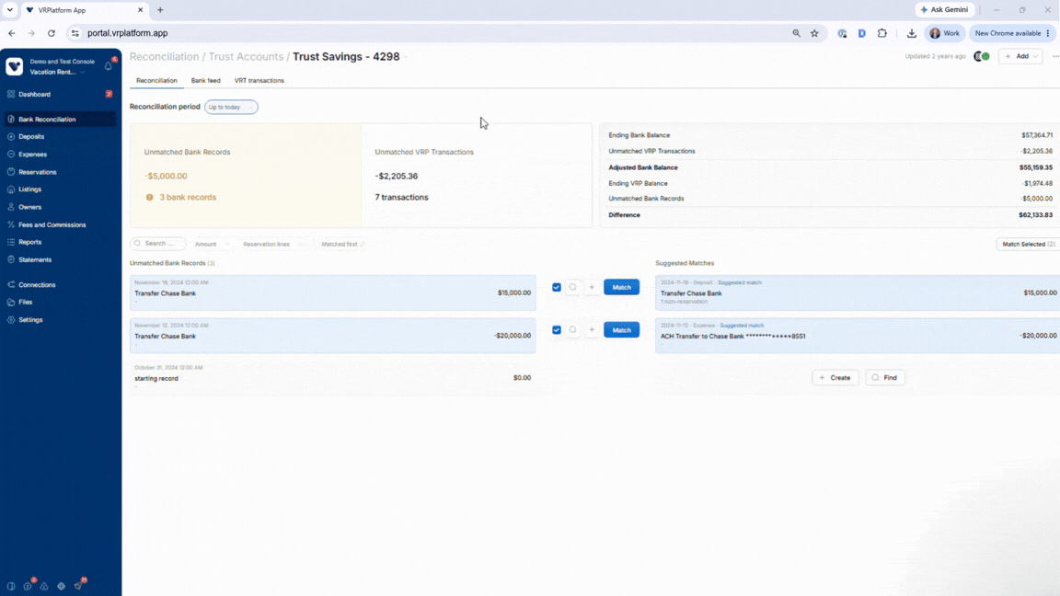The height and width of the screenshot is (596, 1060).
Task: Expand the Vacation Rent... account switcher
Action: (x=57, y=73)
